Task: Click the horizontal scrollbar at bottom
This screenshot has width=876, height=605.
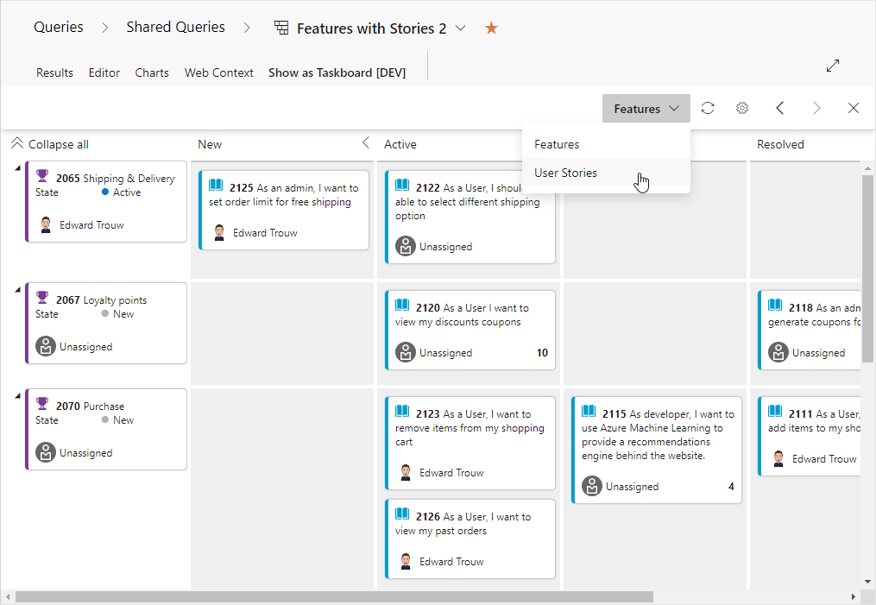Action: point(334,597)
